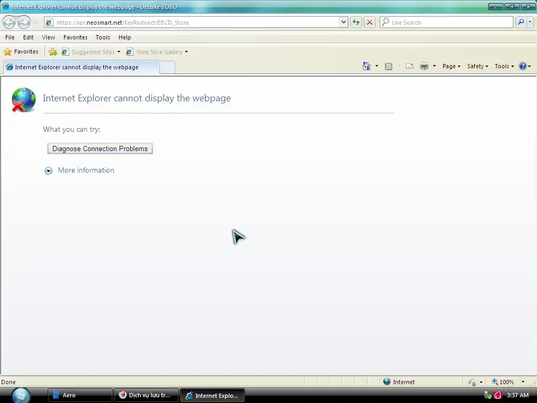Viewport: 537px width, 403px height.
Task: Go back with the Back arrow button
Action: (9, 23)
